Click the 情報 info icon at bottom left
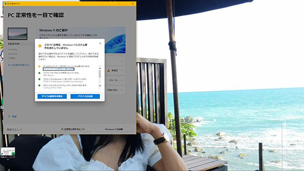 [9, 116]
